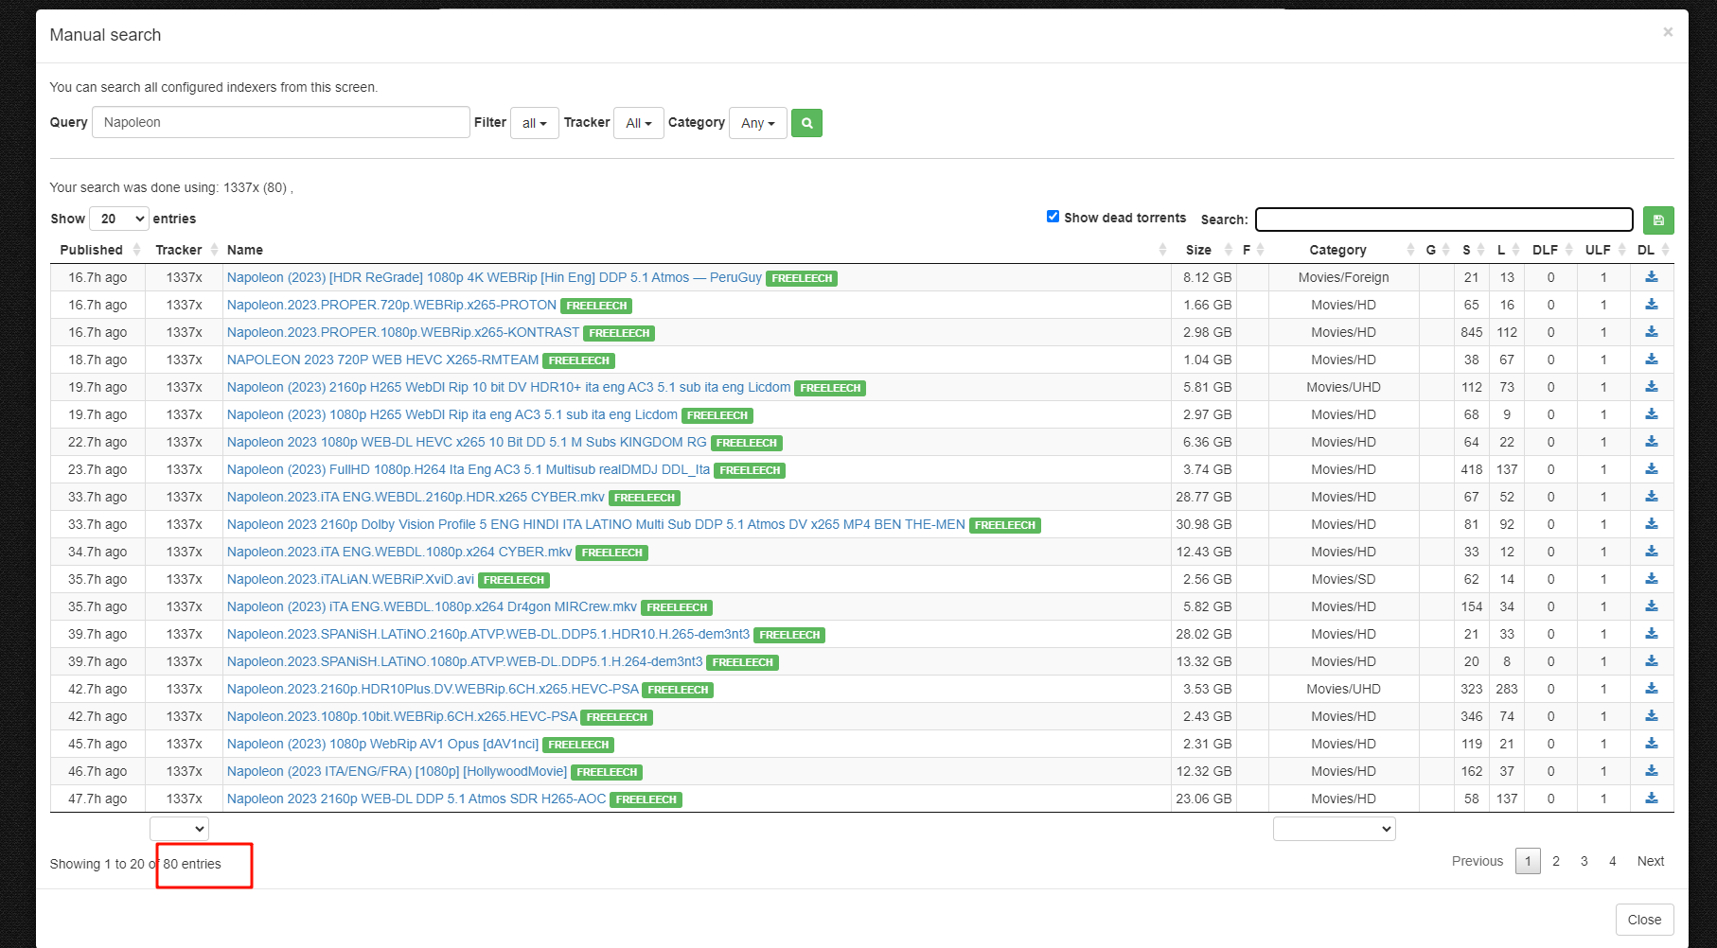The width and height of the screenshot is (1717, 948).
Task: Sort results by DL column
Action: point(1652,250)
